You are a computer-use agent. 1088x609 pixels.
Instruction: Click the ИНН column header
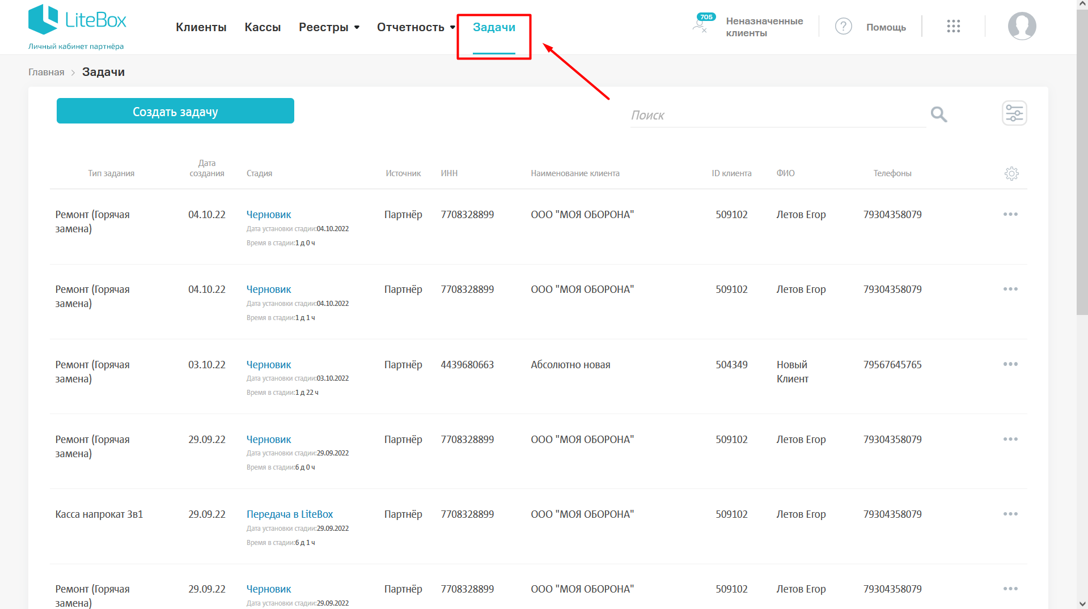[x=449, y=173]
